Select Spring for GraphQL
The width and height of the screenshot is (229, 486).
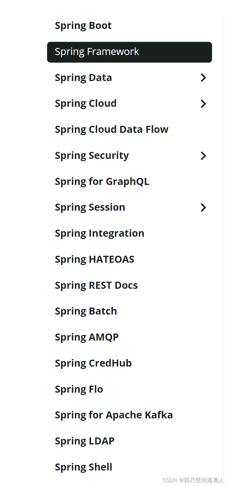pos(102,181)
